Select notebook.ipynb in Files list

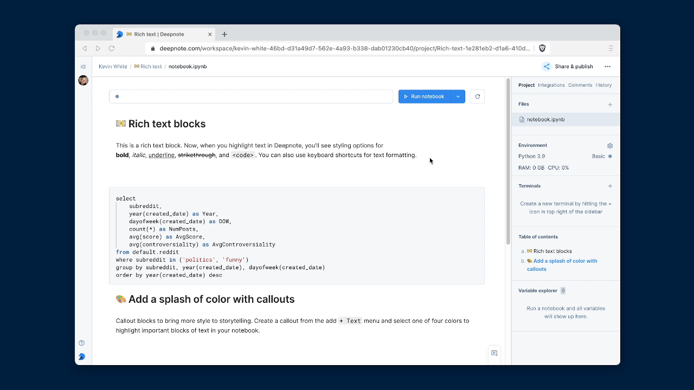[x=545, y=119]
